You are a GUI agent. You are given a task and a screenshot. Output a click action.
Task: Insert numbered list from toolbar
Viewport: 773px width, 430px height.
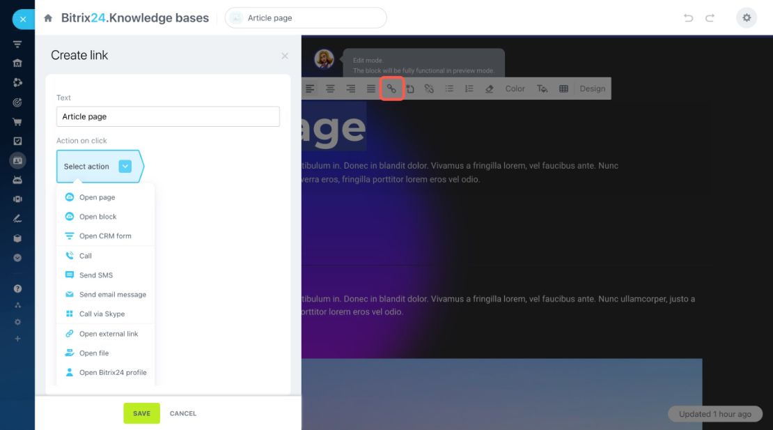(x=469, y=89)
